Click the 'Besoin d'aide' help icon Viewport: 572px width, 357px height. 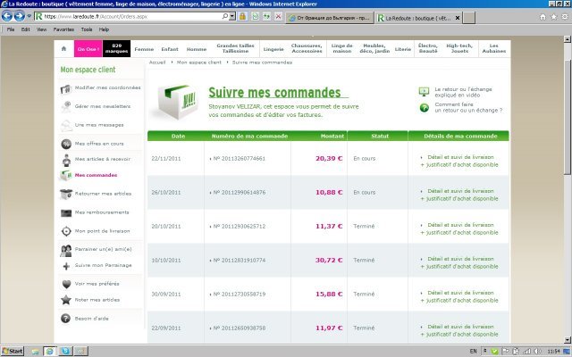click(66, 318)
